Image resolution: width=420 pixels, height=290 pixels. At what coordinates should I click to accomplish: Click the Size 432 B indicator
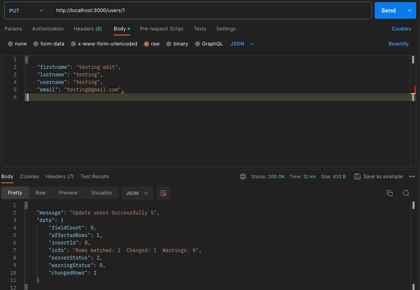click(x=333, y=177)
